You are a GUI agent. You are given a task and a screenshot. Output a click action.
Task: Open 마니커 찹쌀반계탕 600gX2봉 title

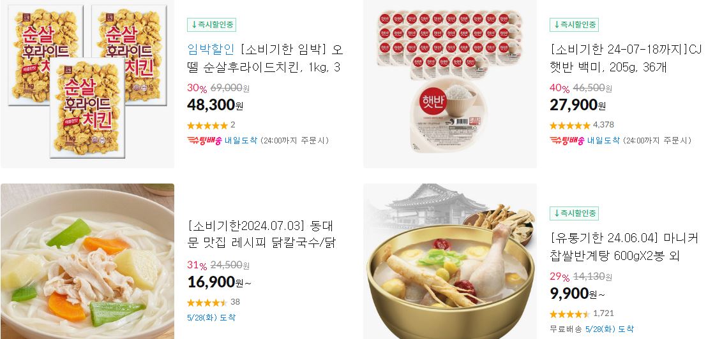[624, 247]
